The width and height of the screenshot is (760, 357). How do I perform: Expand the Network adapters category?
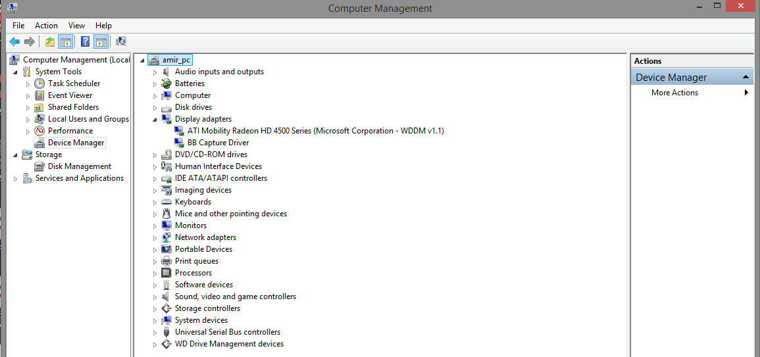click(155, 238)
